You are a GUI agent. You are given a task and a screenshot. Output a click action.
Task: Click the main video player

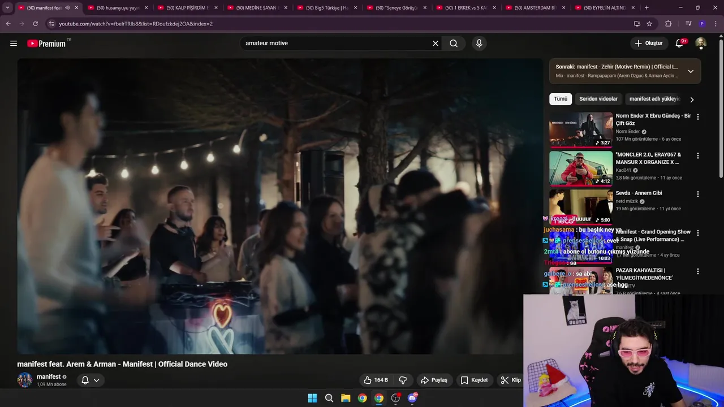[279, 206]
